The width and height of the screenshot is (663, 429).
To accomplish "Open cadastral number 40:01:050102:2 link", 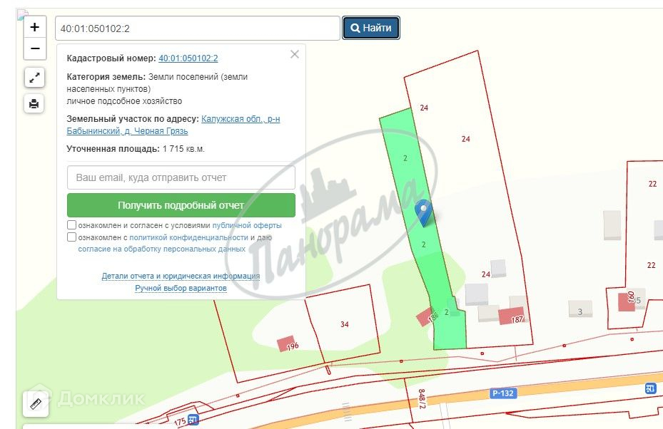I will coord(188,58).
